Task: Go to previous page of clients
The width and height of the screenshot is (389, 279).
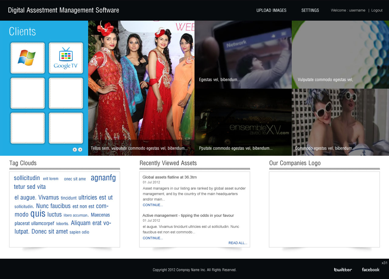Action: pyautogui.click(x=75, y=149)
